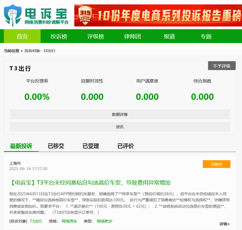Switch to the 已移交 tab
242x230 pixels.
(56, 146)
